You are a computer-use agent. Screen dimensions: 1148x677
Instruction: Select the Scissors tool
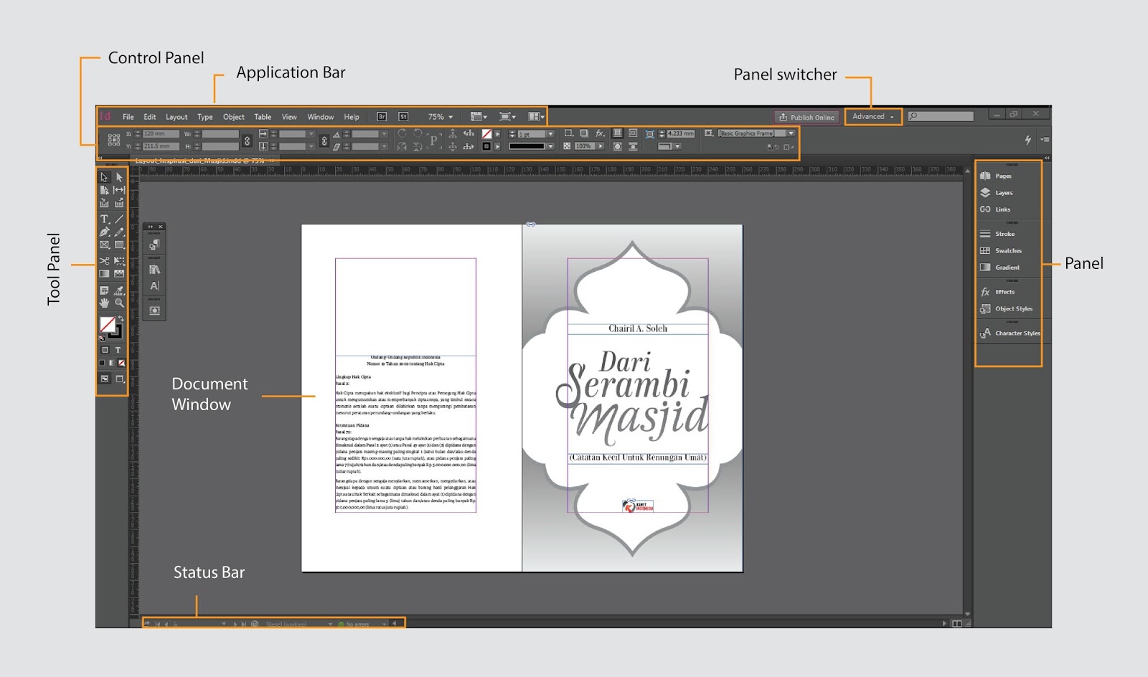pos(104,260)
